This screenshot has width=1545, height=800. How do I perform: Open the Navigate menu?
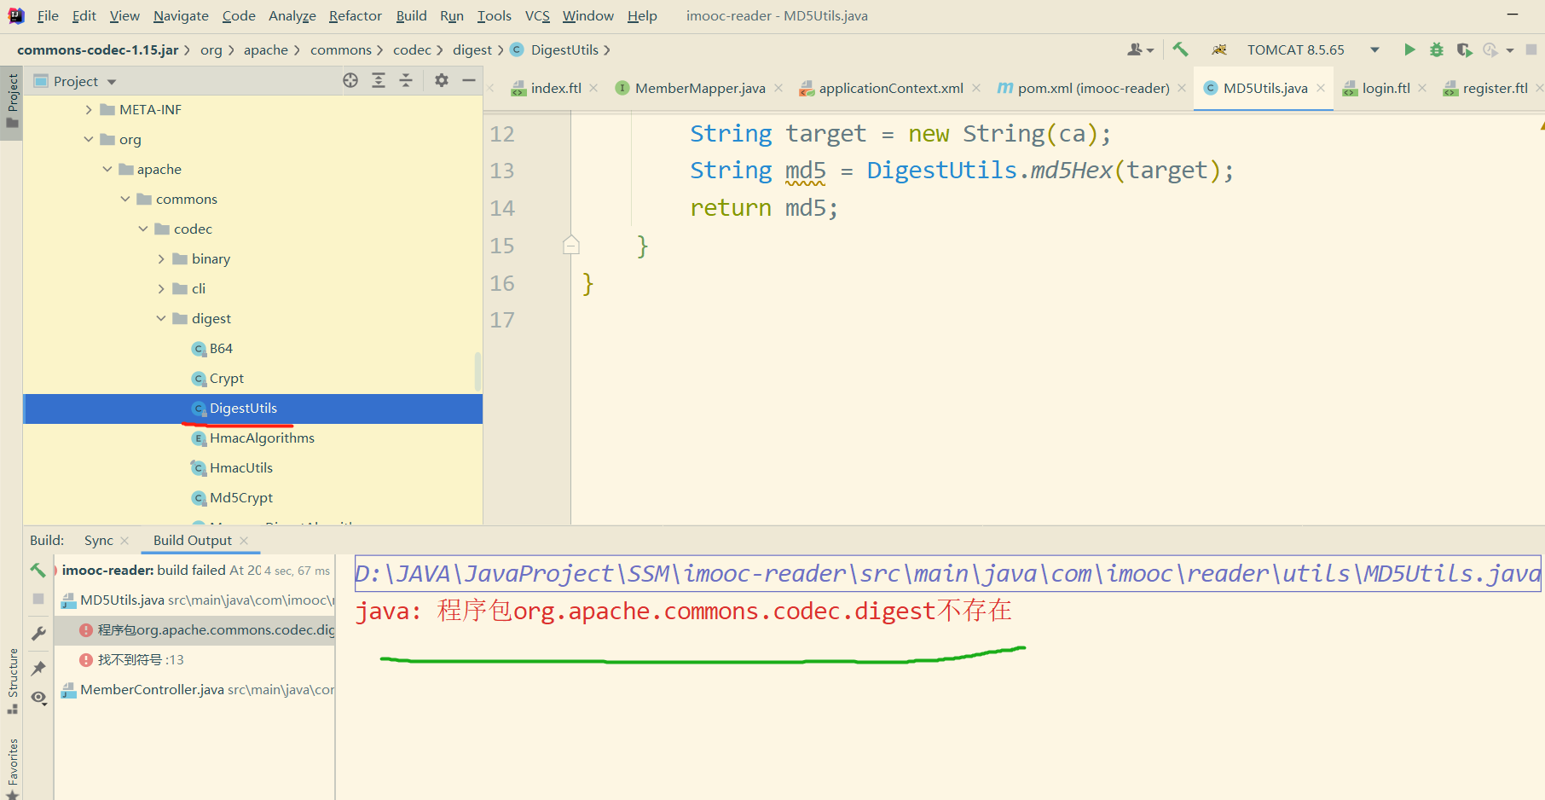(x=181, y=15)
